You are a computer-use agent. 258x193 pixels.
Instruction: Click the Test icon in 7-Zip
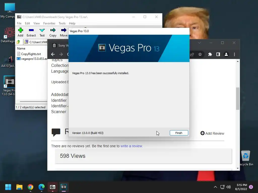click(42, 32)
